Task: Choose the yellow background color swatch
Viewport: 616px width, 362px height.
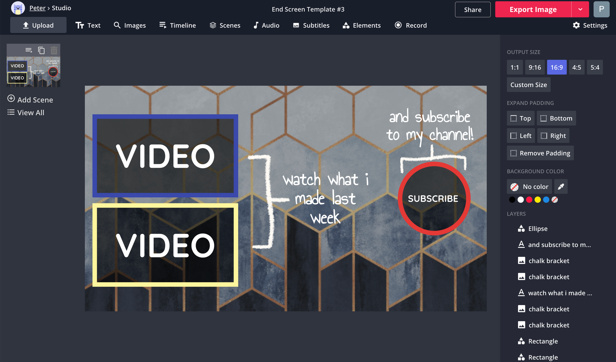Action: coord(537,200)
